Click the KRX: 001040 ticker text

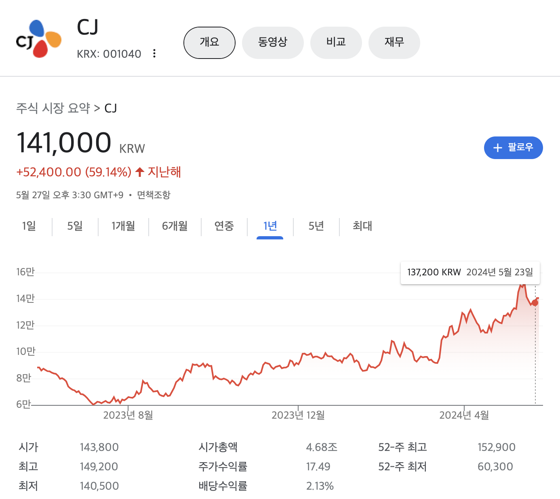coord(109,54)
